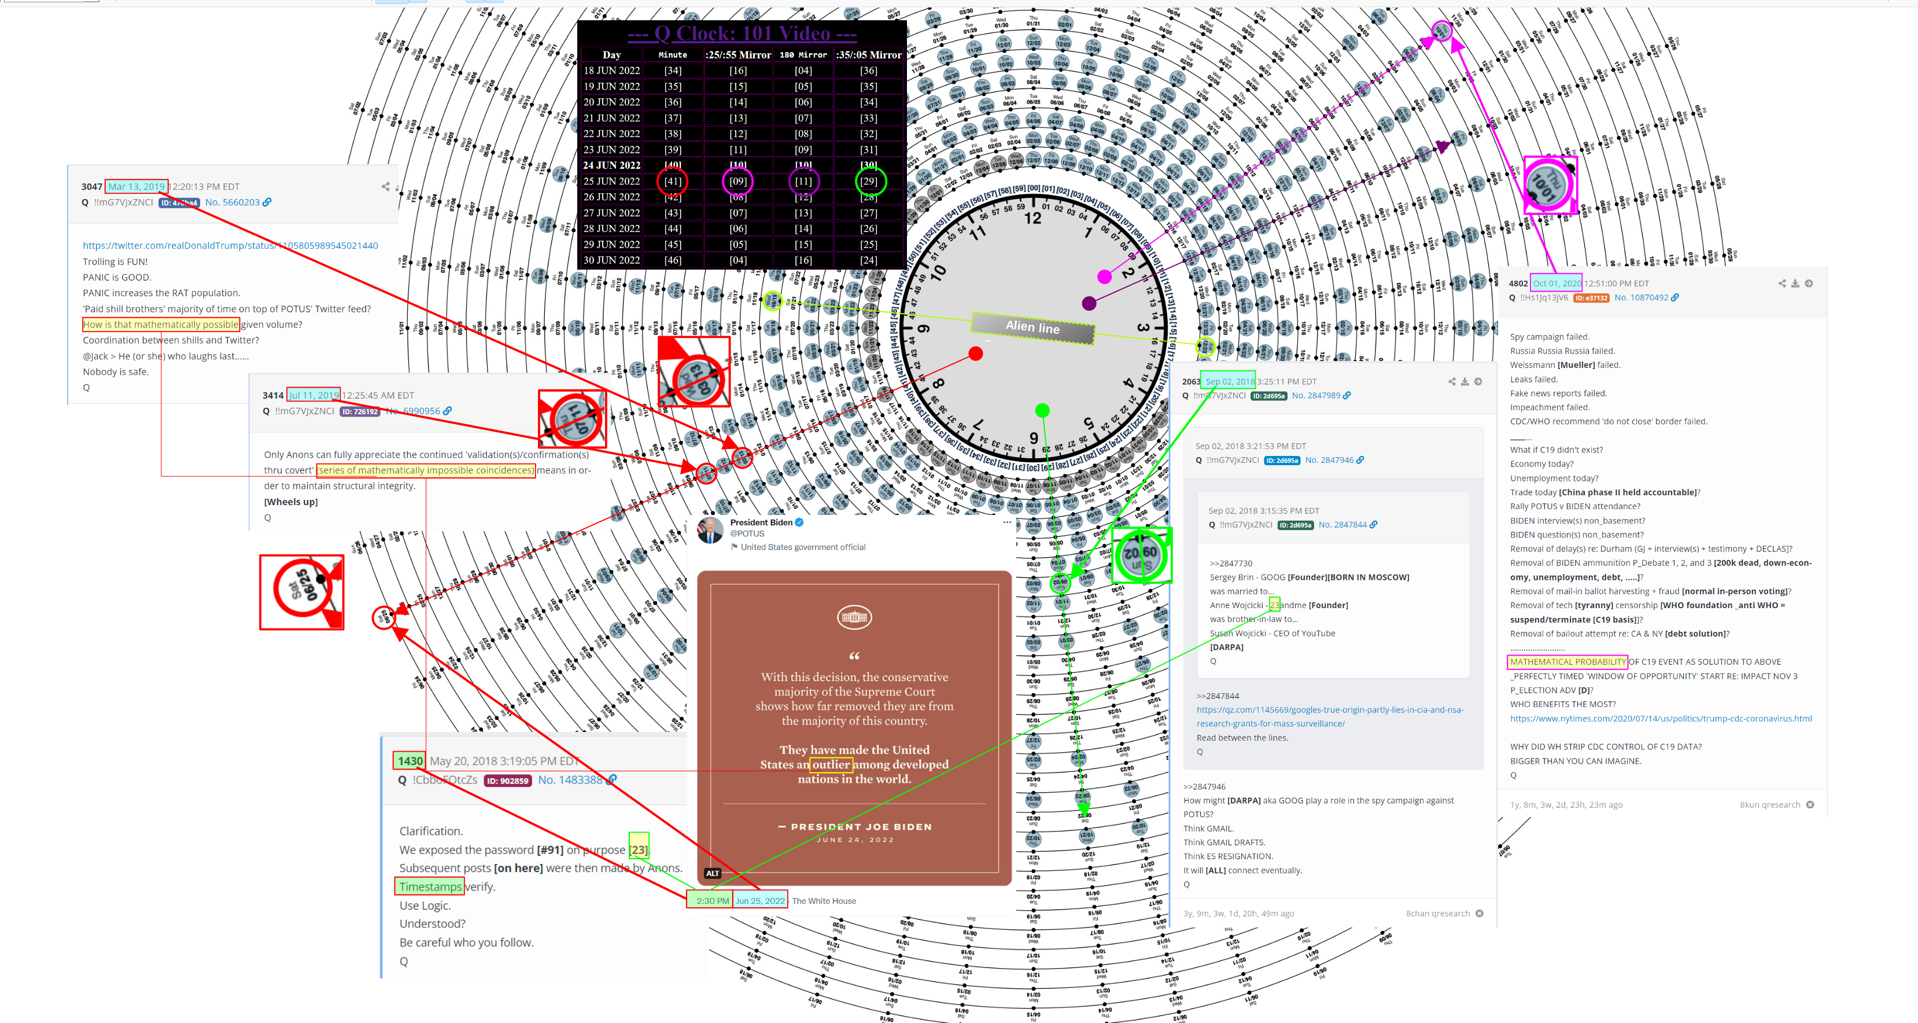Click the [Wheels up] text in post 3414
1918x1023 pixels.
(x=290, y=502)
